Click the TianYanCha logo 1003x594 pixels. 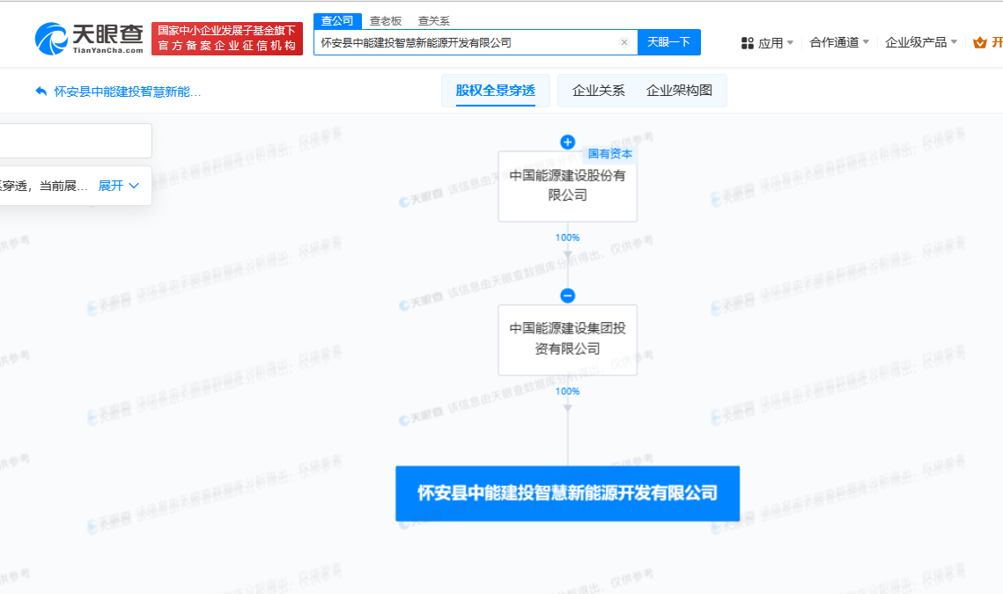click(x=89, y=39)
